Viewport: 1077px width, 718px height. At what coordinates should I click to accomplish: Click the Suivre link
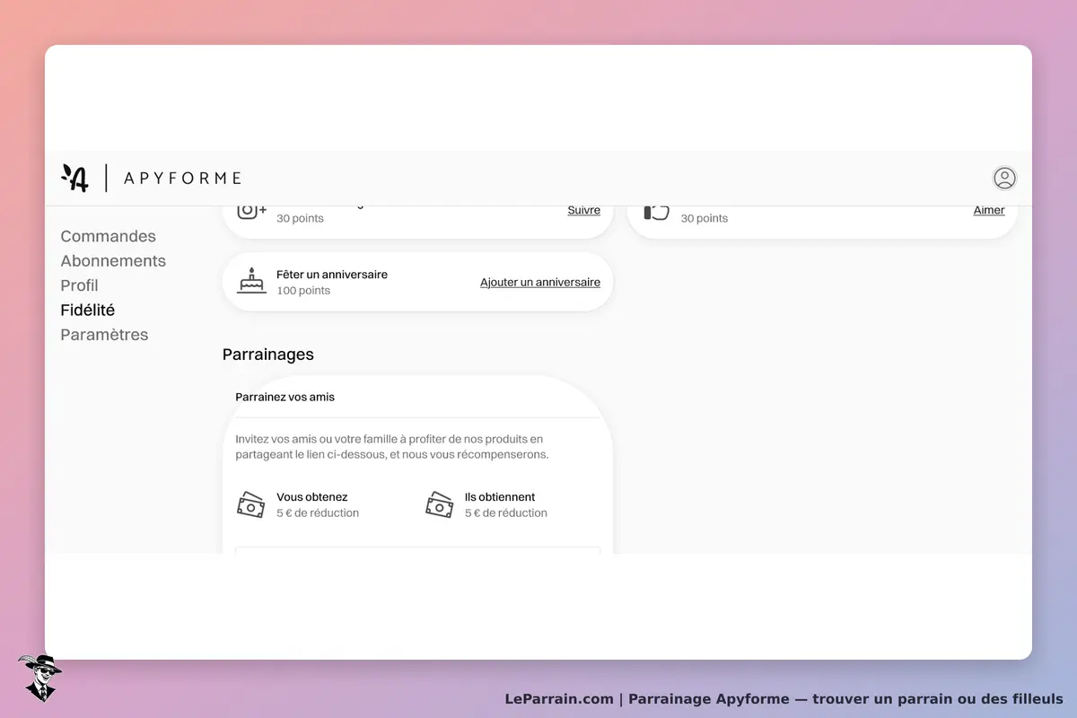(x=583, y=210)
